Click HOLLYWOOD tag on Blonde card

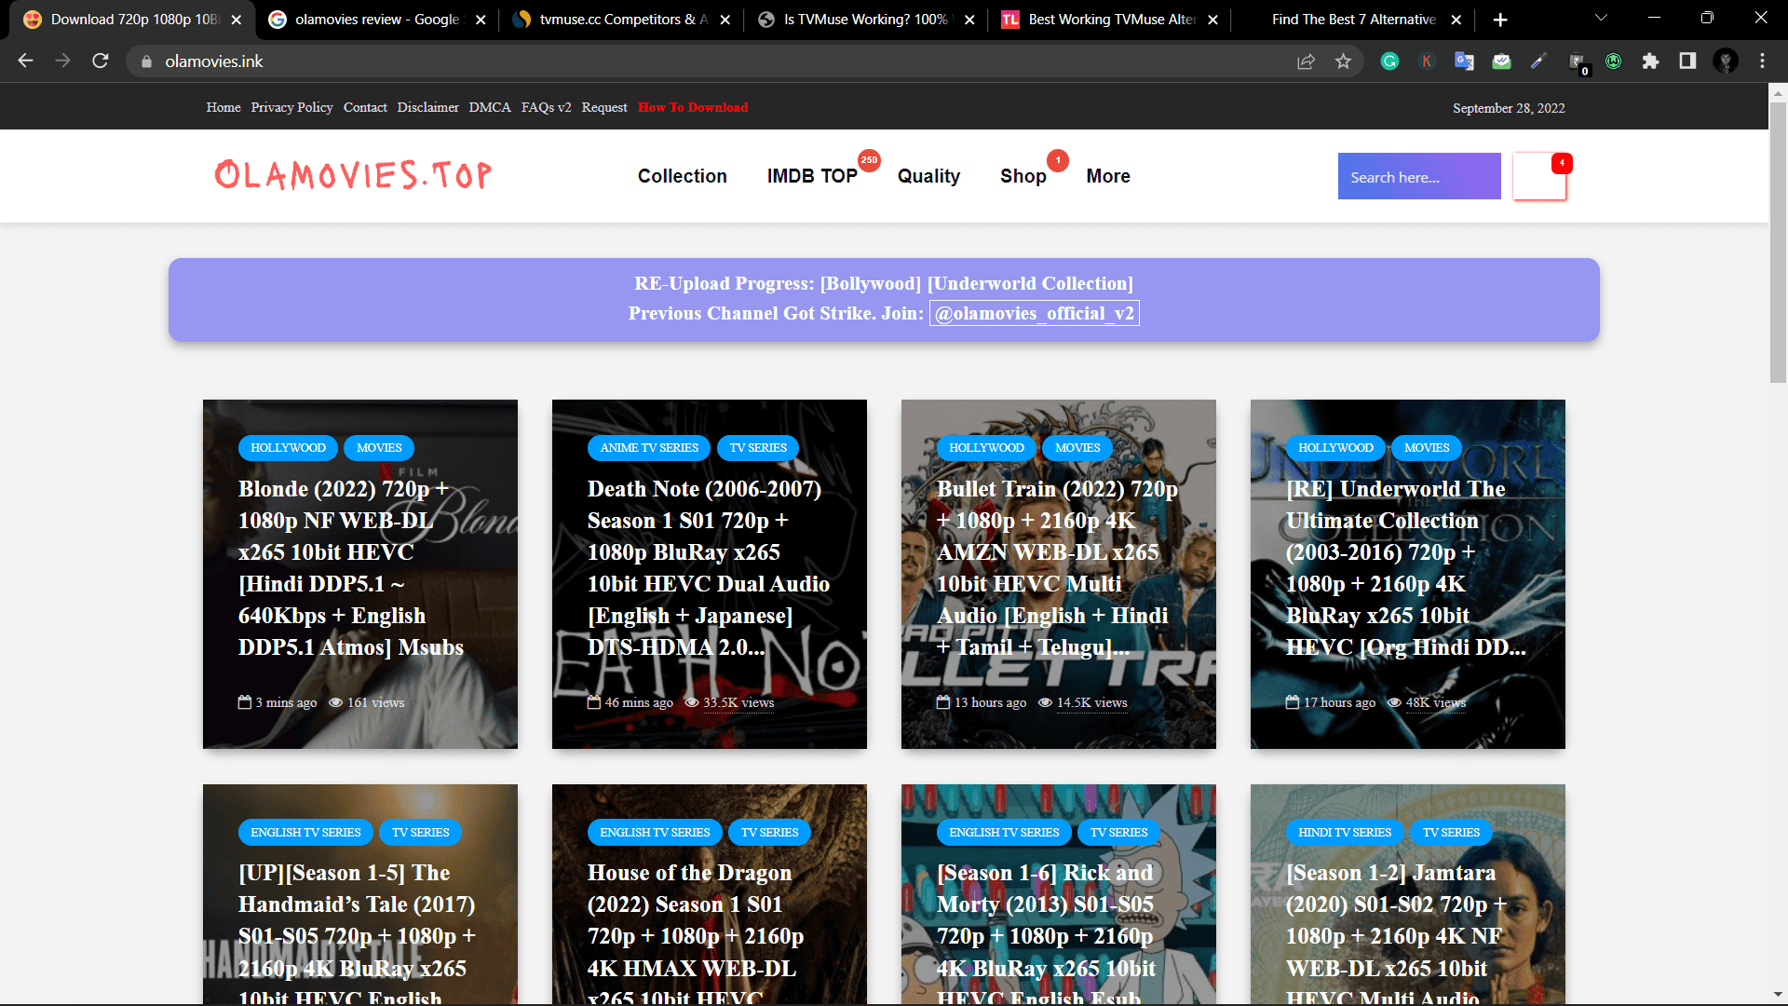(288, 448)
